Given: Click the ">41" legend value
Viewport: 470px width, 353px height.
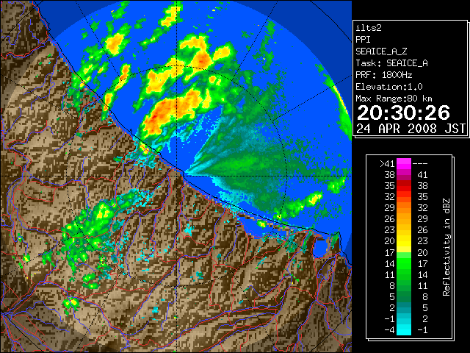Looking at the screenshot, I should [x=387, y=164].
